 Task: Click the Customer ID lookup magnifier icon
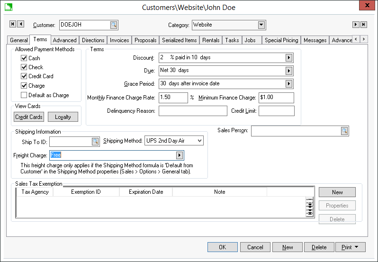[114, 25]
